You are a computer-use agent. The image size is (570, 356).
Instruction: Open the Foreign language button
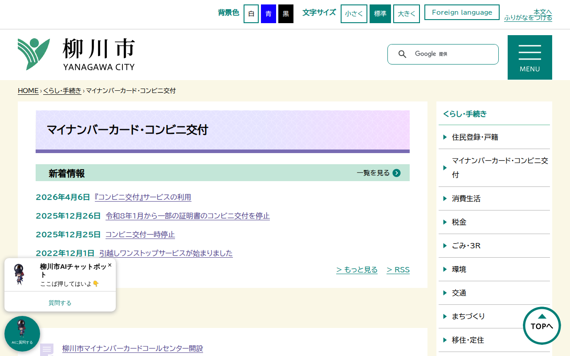click(x=462, y=12)
